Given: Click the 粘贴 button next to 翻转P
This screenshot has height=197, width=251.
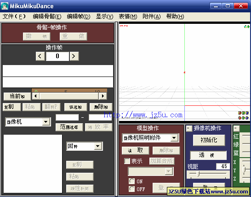Looking at the screenshot, I should click(x=31, y=107).
